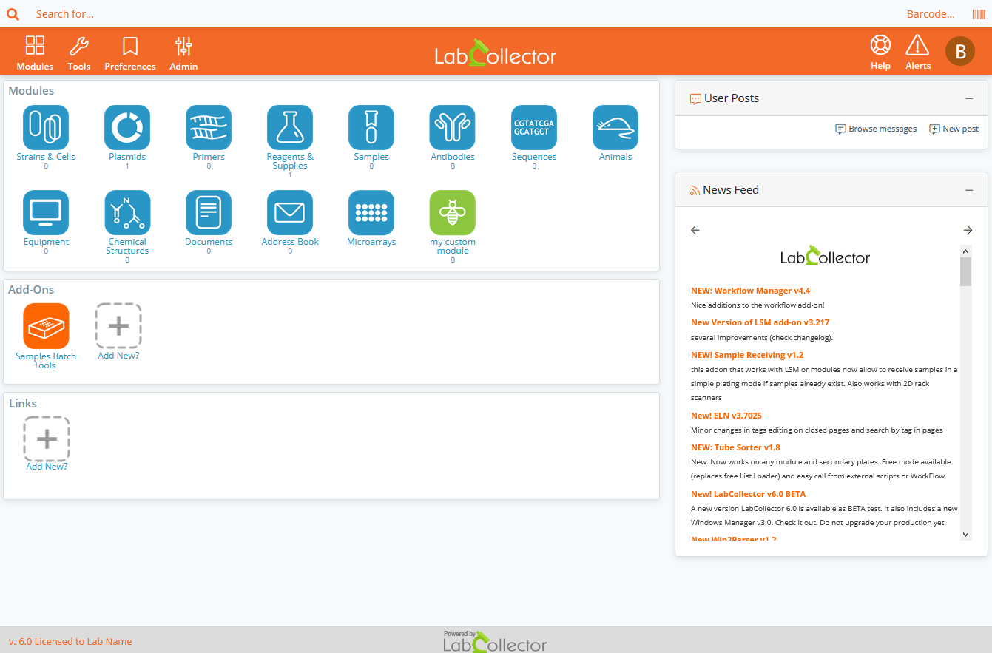This screenshot has height=653, width=992.
Task: Open New! LabCollector v6.0 BETA news
Action: point(748,494)
